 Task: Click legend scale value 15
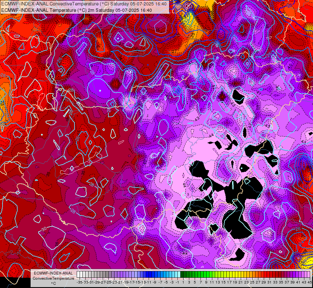coord(223,282)
